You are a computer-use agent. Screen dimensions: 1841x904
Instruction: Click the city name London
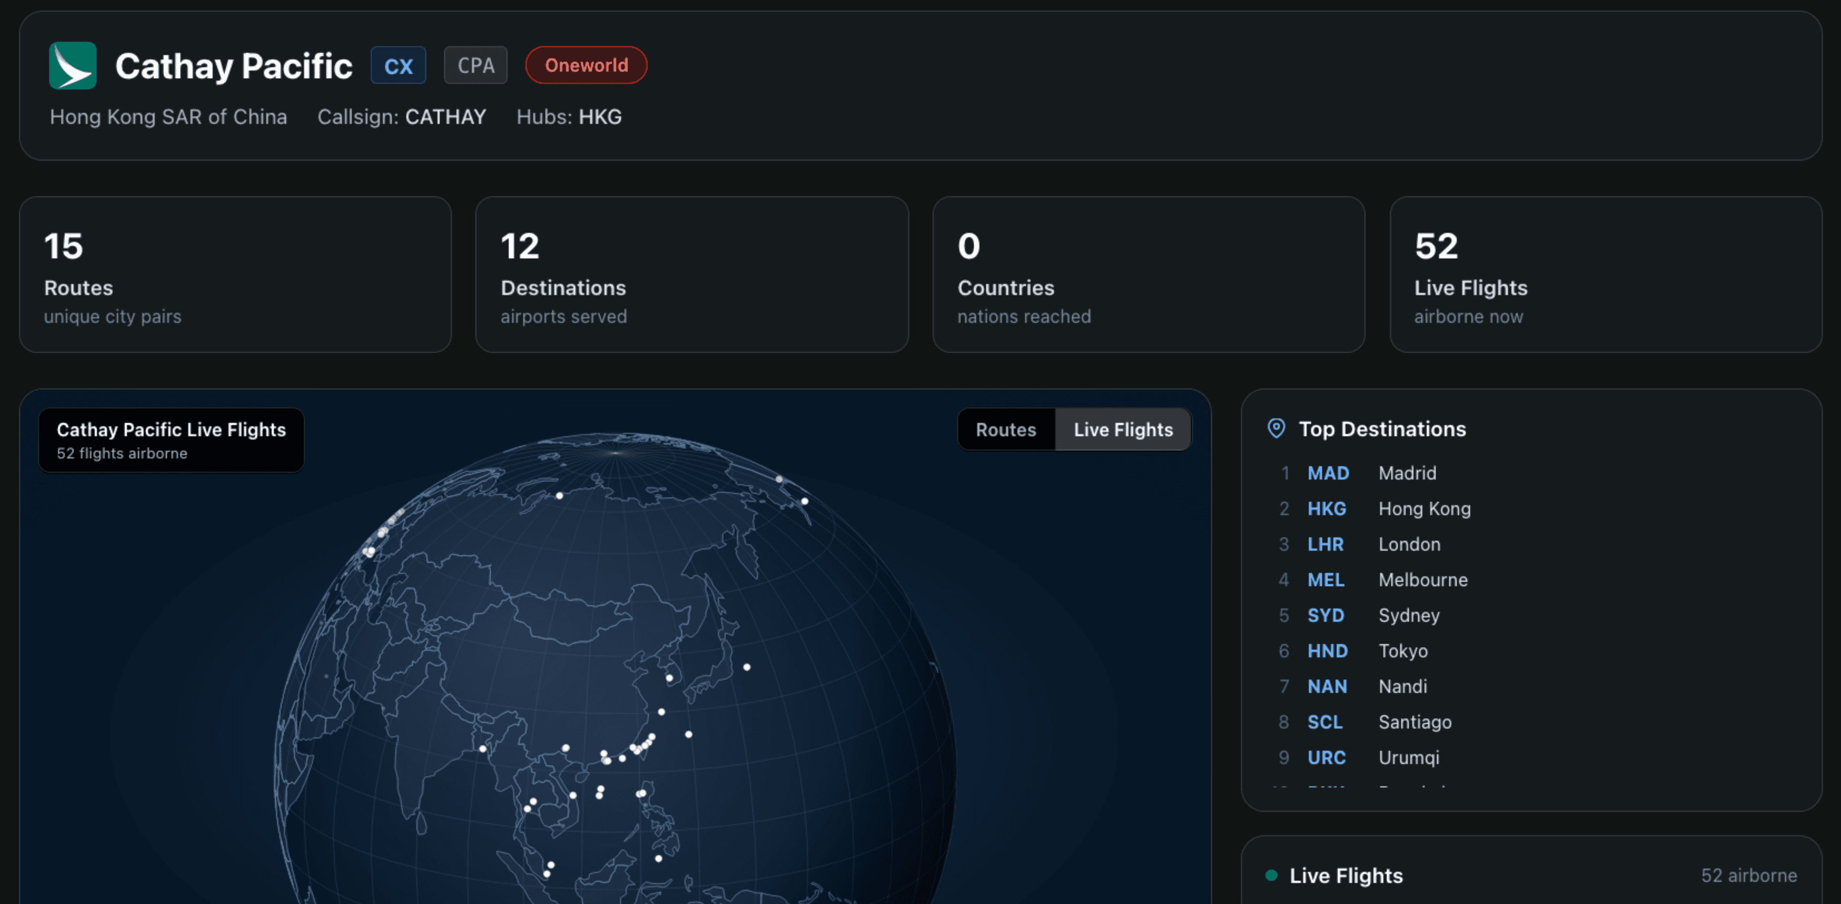(1410, 544)
